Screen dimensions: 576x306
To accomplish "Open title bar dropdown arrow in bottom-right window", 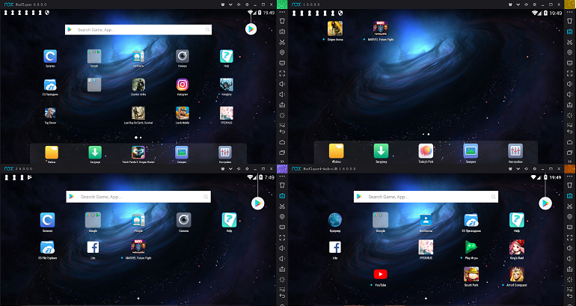I will [518, 168].
